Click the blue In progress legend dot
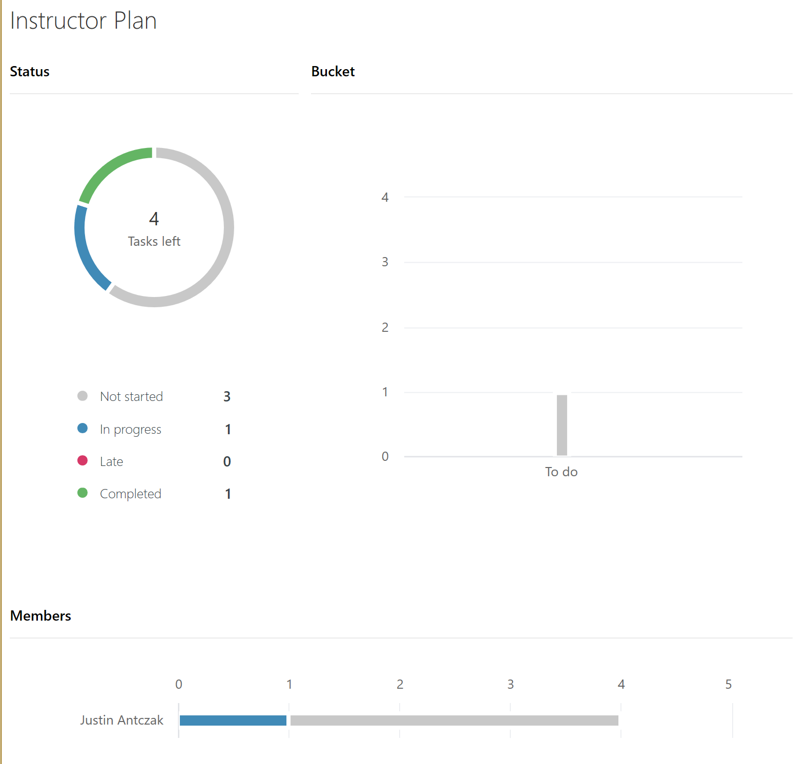Screen dimensions: 809x764 (x=82, y=428)
